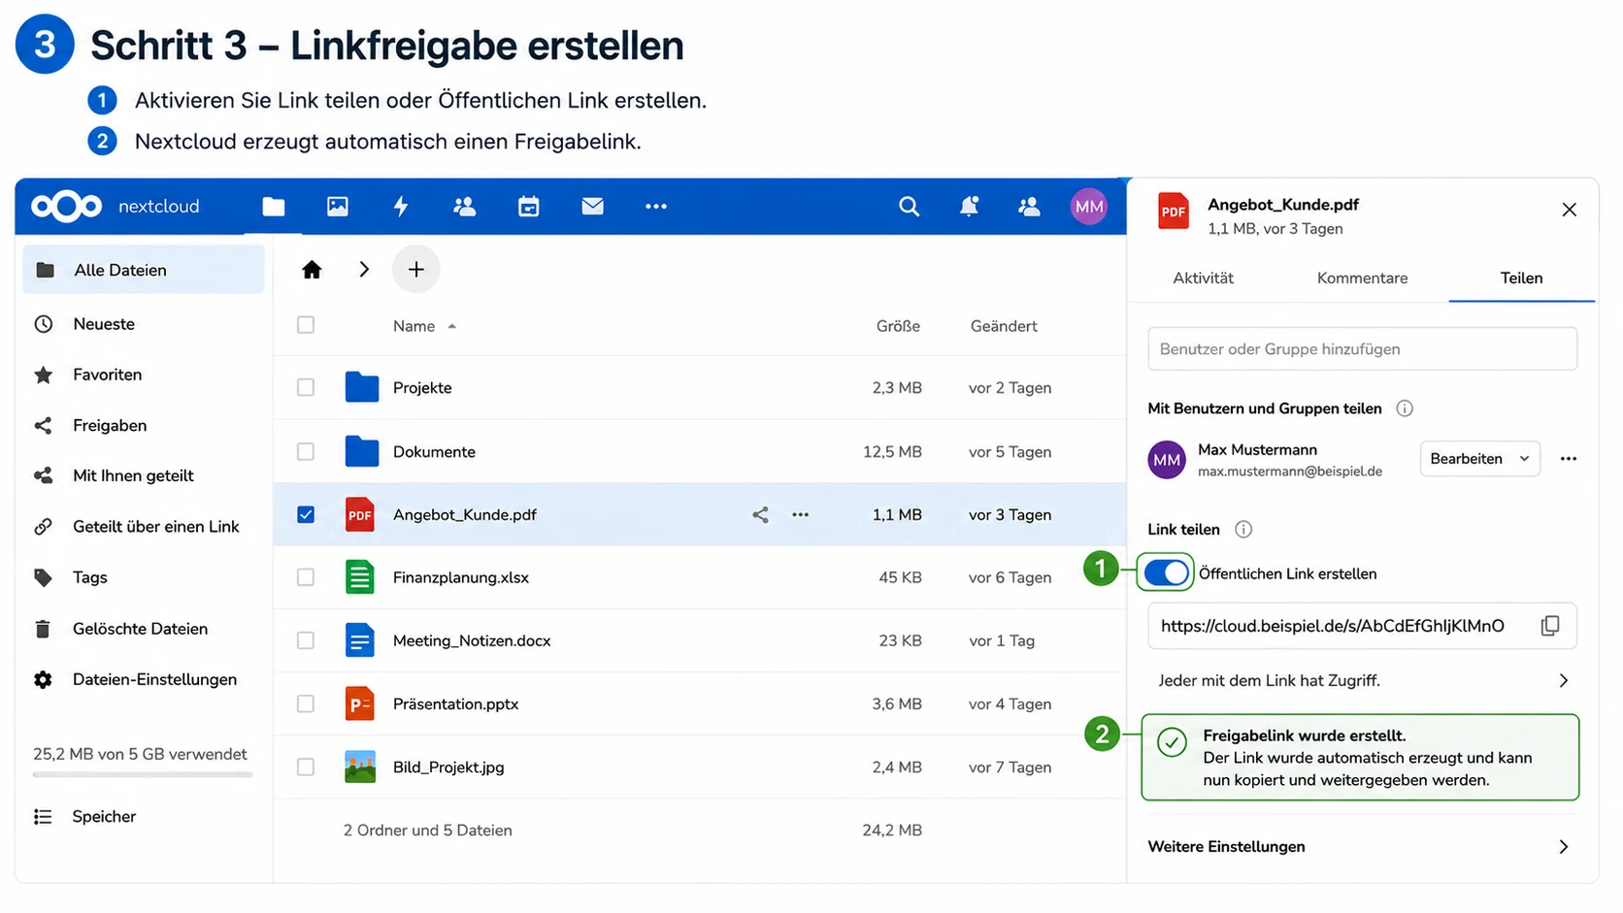The image size is (1623, 913).
Task: Open the notifications bell
Action: point(969,206)
